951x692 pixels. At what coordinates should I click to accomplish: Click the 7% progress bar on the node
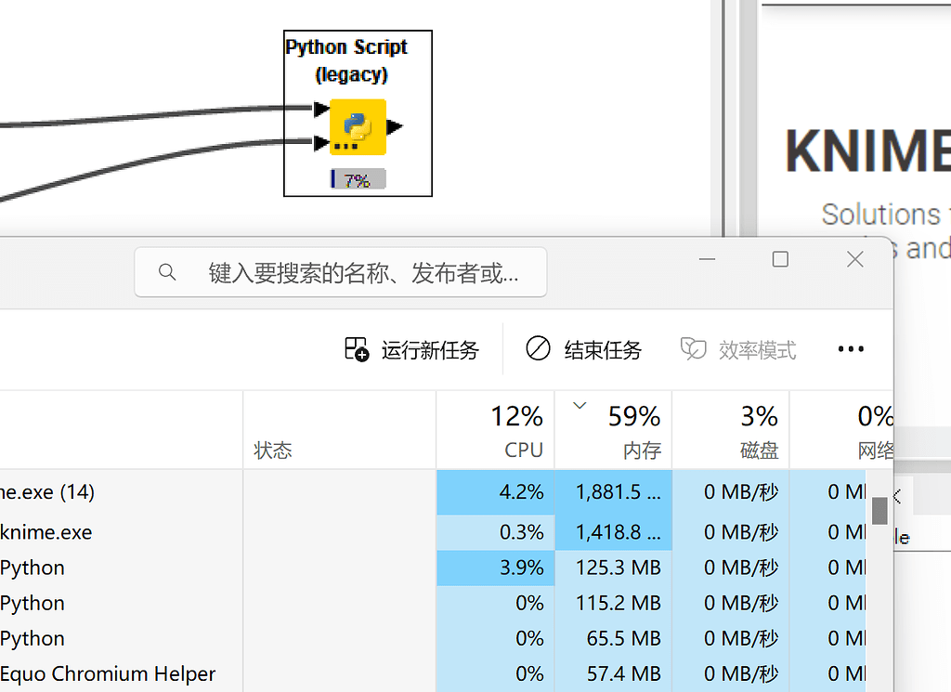356,178
